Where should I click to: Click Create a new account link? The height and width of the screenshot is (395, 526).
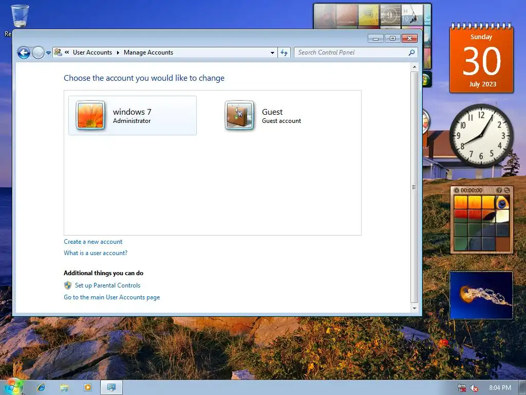[x=93, y=242]
